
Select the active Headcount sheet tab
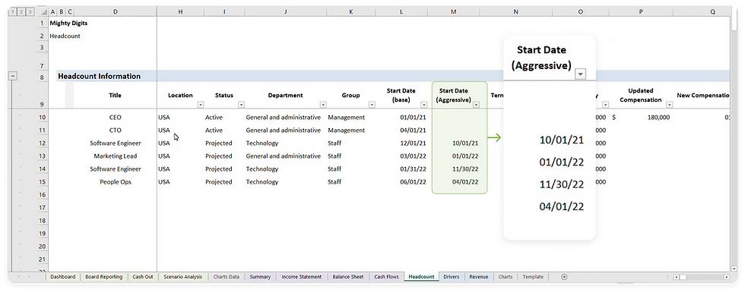(421, 277)
